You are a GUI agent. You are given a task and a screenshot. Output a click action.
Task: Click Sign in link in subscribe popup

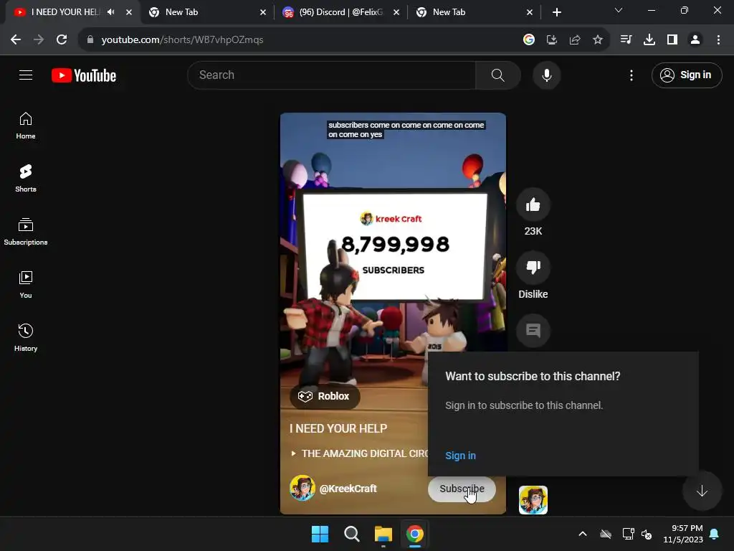[460, 456]
